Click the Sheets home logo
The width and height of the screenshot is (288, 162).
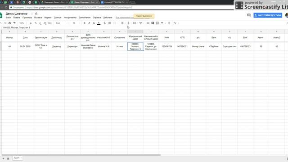pyautogui.click(x=1, y=15)
